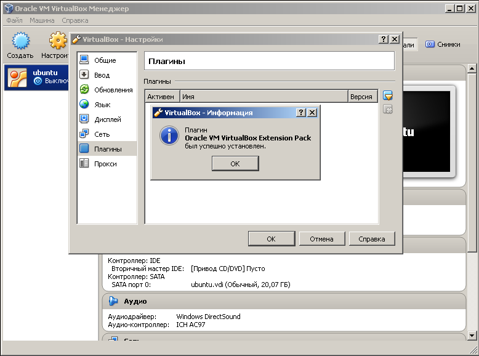Screen dimensions: 479x356
Task: Click the wrench icon in Информация title
Action: [x=158, y=113]
